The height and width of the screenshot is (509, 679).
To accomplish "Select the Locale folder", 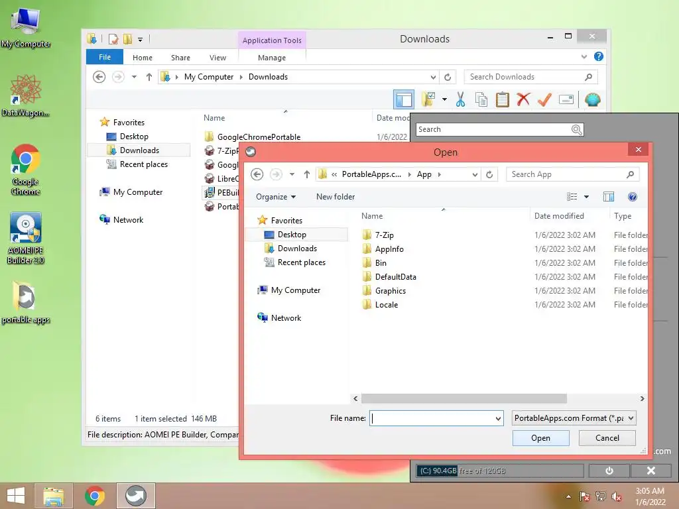I will pos(387,304).
